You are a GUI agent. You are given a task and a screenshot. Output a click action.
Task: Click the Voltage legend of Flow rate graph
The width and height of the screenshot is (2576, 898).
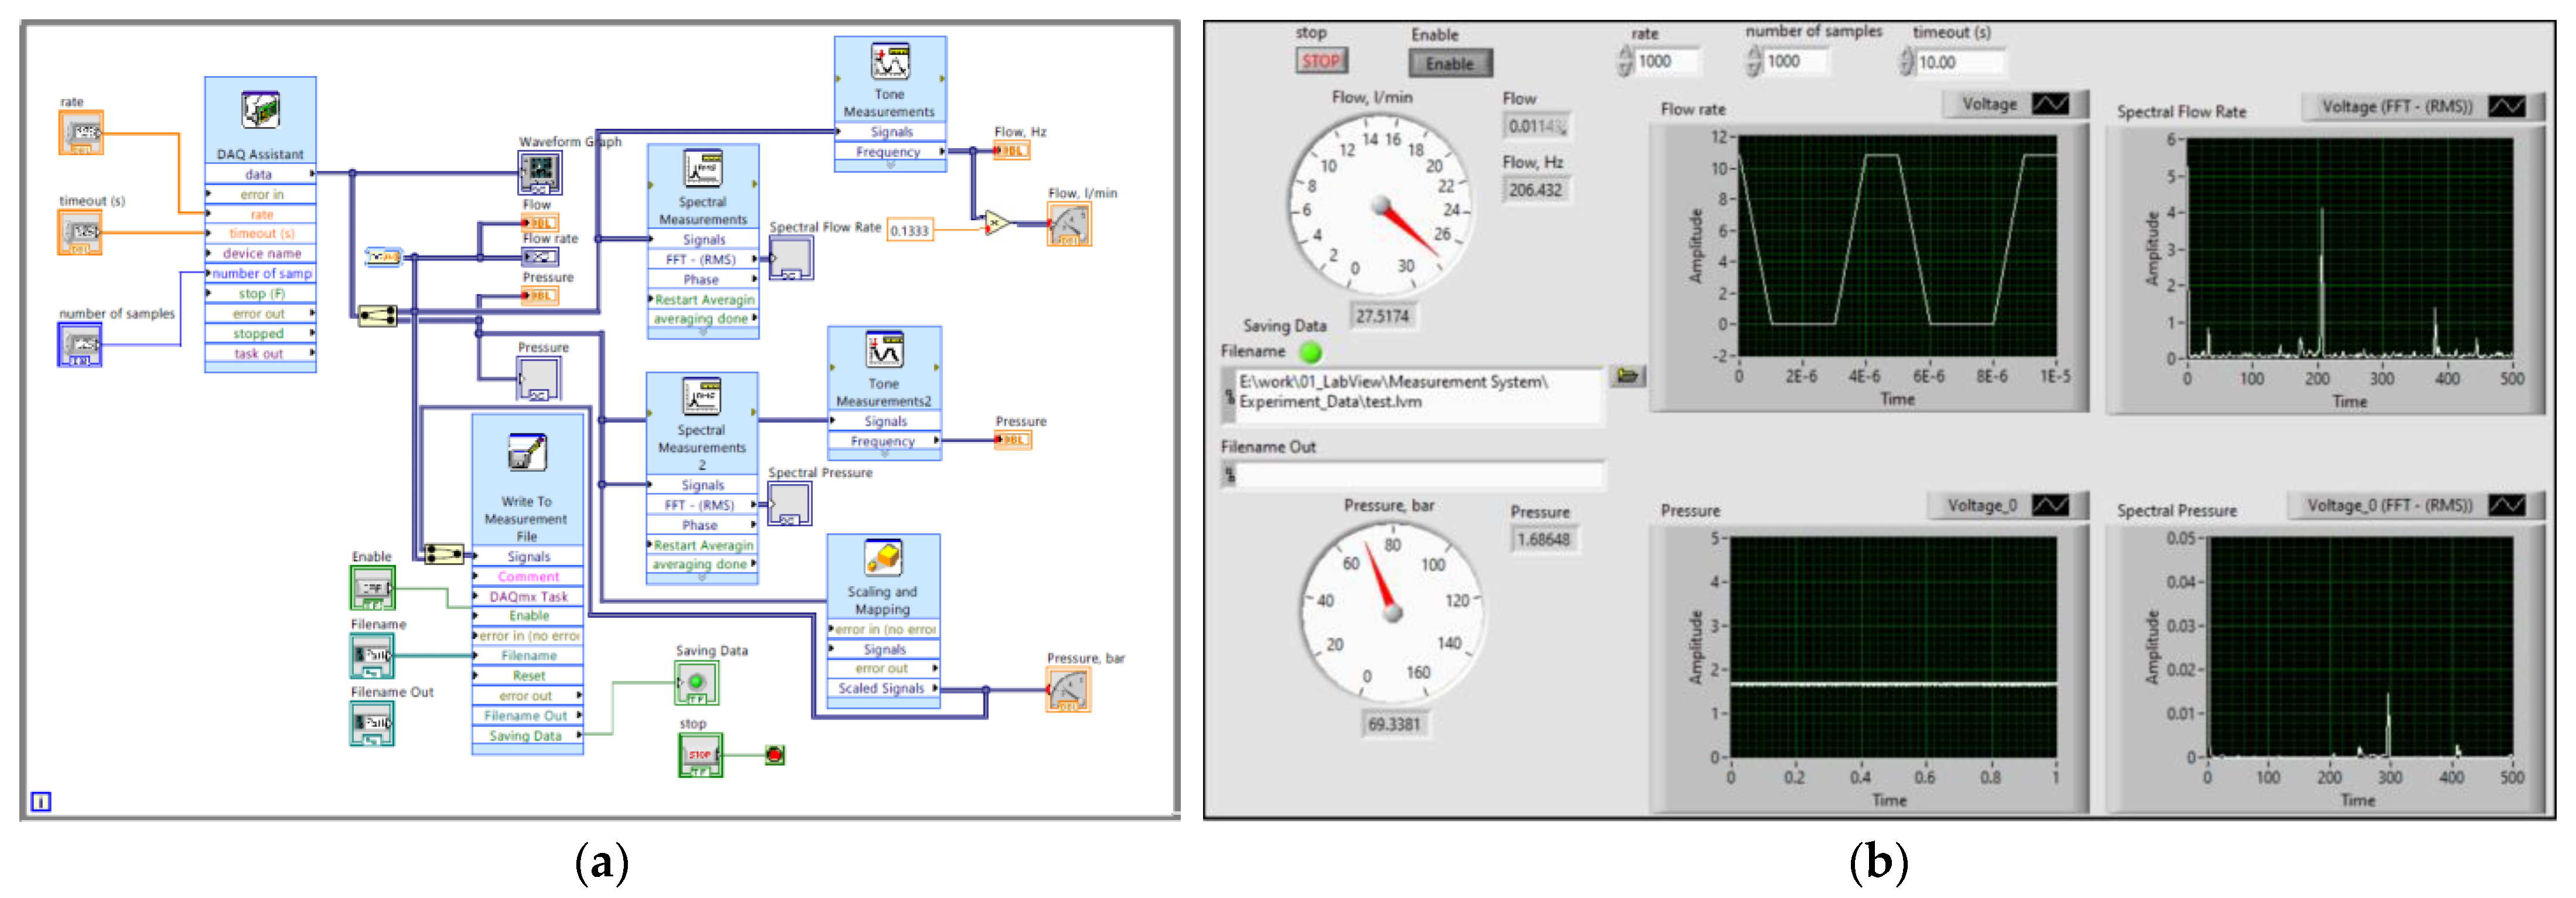tap(2015, 104)
